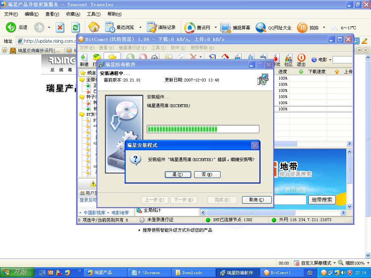Image resolution: width=371 pixels, height=278 pixels.
Task: Click the 地带搜索 button in BitComet
Action: 322,200
